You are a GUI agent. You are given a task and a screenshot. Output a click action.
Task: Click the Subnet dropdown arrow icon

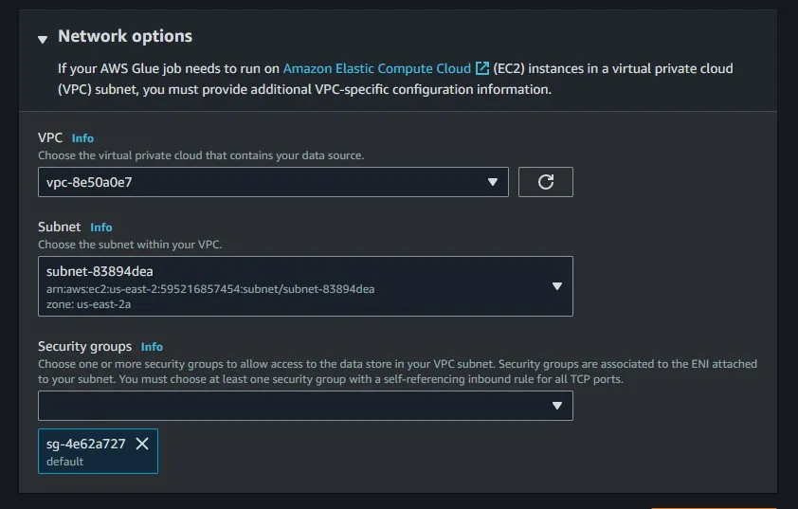pos(557,286)
